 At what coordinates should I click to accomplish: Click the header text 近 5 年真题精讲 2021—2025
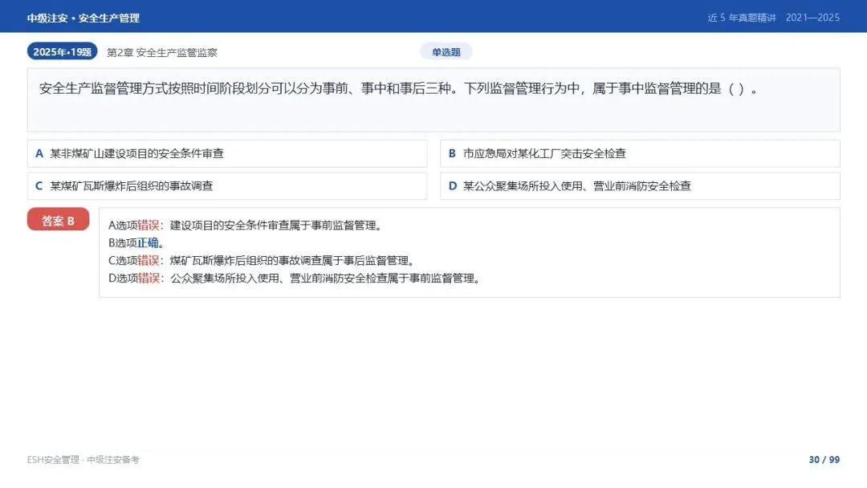[x=774, y=18]
